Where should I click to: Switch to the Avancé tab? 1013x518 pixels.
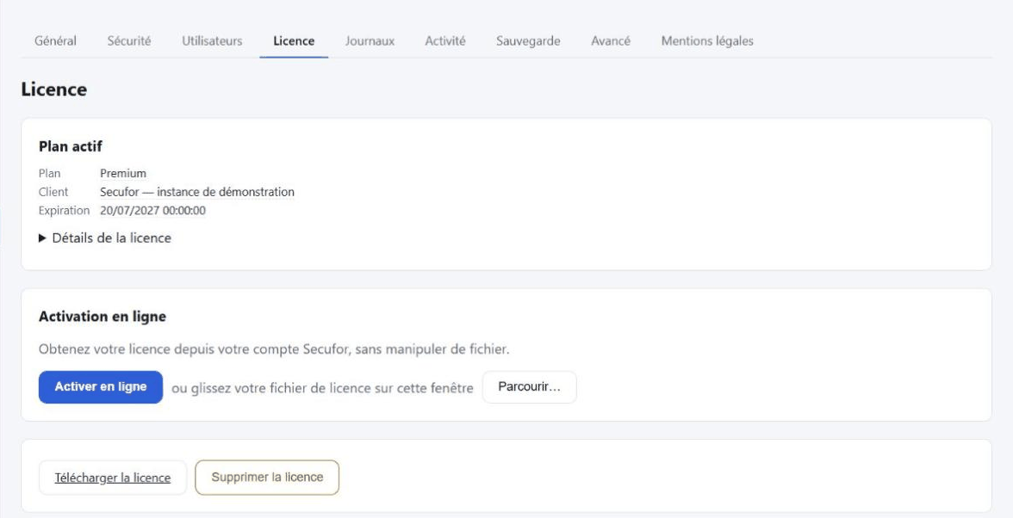coord(611,40)
